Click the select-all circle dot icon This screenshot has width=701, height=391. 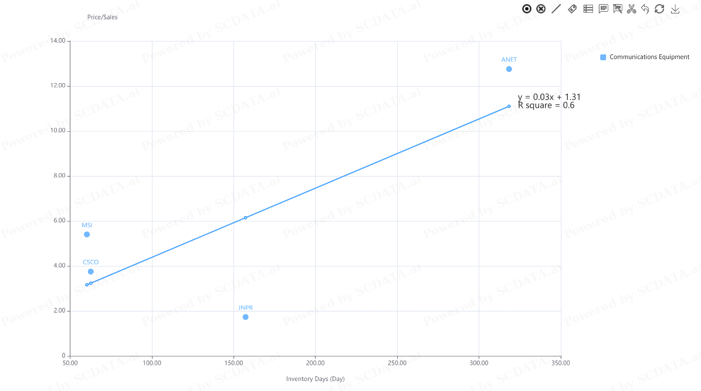[x=527, y=9]
